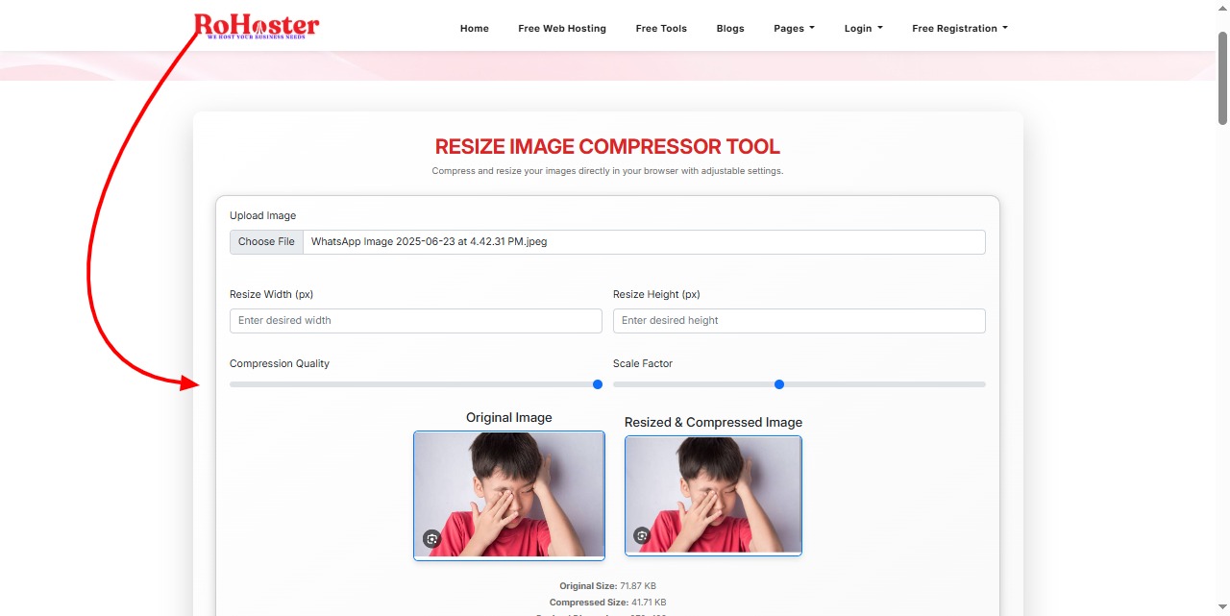Focus the Resize Width input field
Image resolution: width=1230 pixels, height=616 pixels.
(x=416, y=321)
